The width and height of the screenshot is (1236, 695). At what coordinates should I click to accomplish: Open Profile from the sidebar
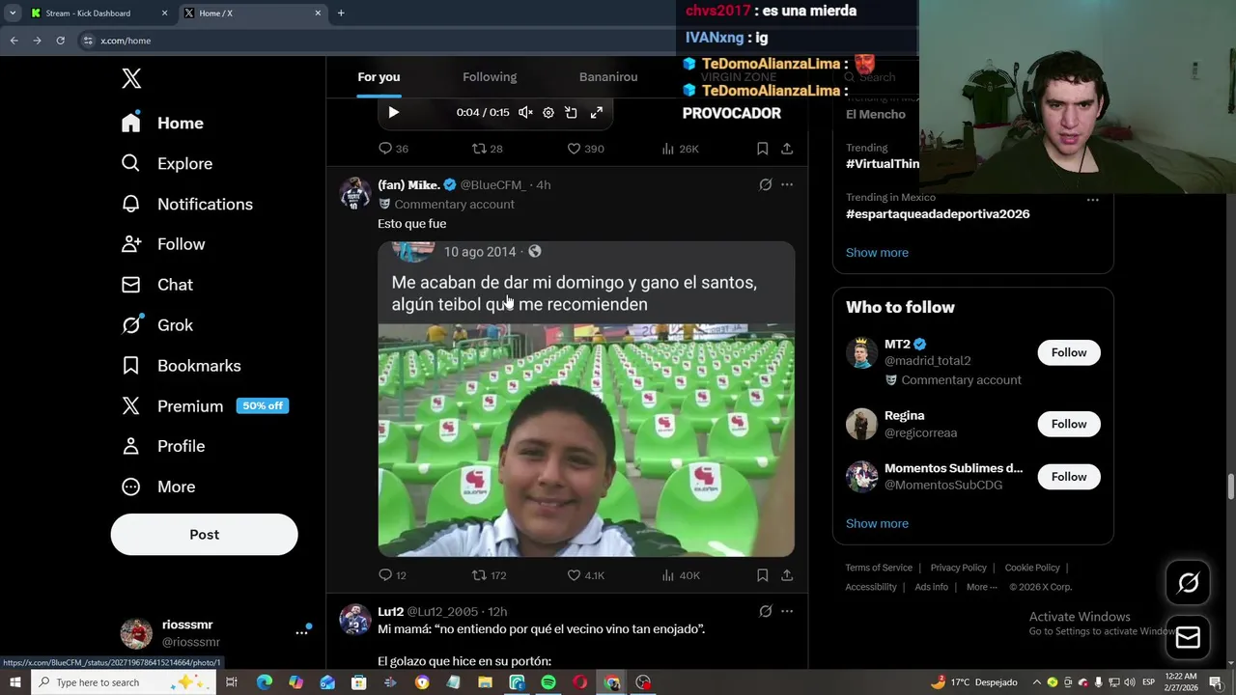[x=162, y=446]
